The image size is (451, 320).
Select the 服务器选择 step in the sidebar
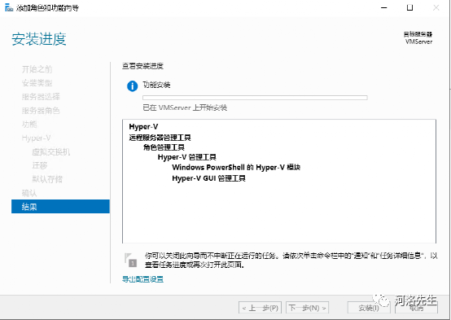41,97
